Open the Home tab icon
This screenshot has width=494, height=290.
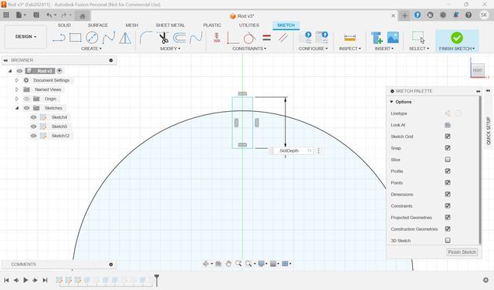point(83,16)
